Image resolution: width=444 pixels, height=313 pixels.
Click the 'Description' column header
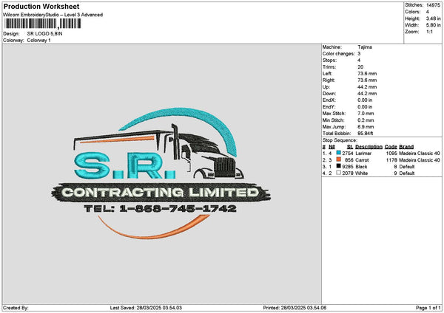point(369,147)
